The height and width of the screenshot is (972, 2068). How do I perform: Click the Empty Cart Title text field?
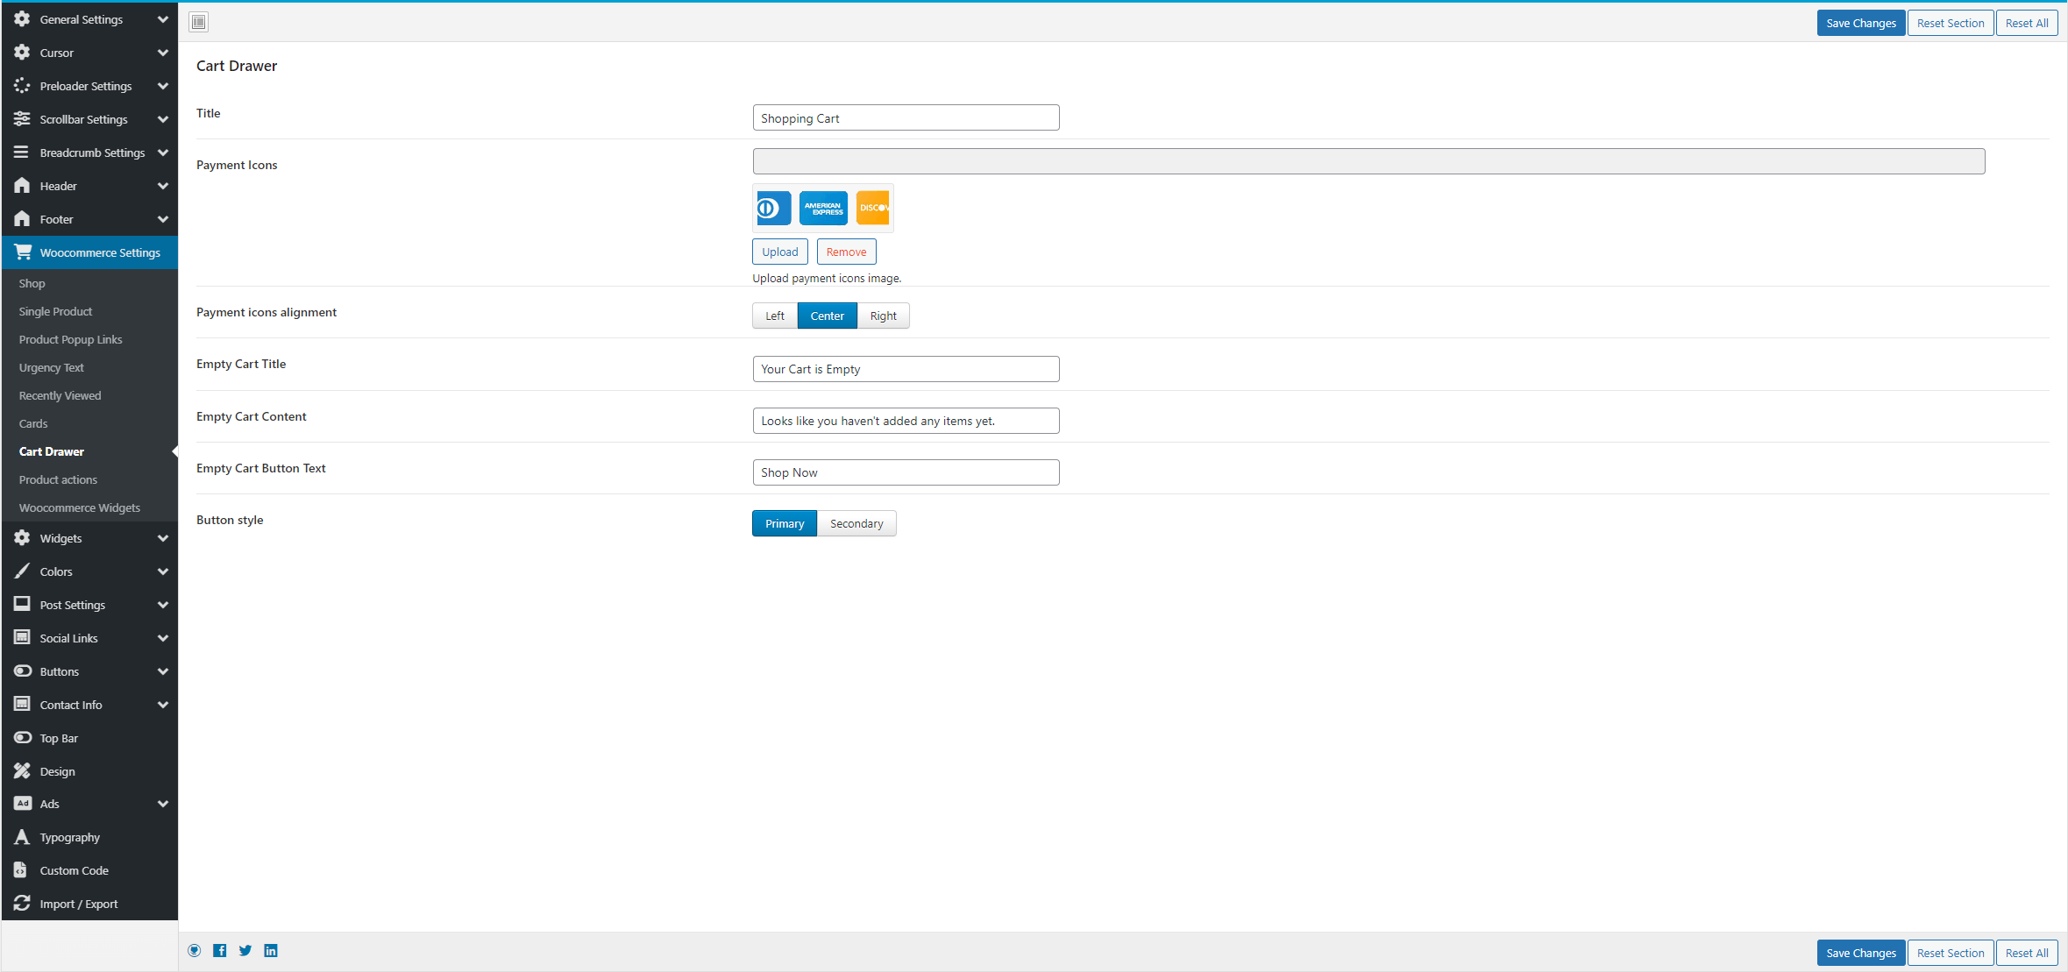tap(906, 369)
